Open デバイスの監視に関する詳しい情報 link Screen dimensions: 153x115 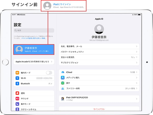34,38
